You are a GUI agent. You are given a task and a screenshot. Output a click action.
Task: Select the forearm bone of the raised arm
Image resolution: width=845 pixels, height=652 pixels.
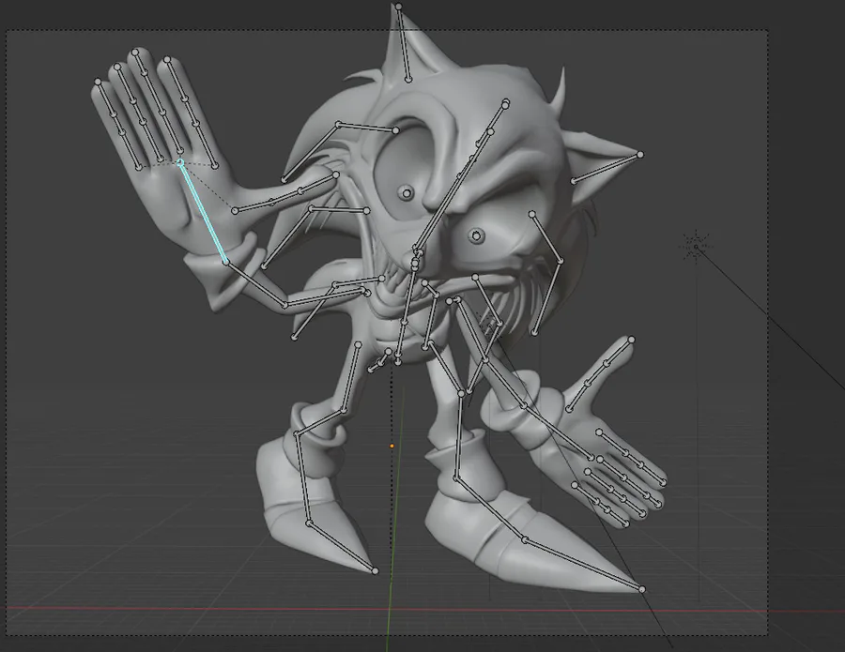click(255, 283)
